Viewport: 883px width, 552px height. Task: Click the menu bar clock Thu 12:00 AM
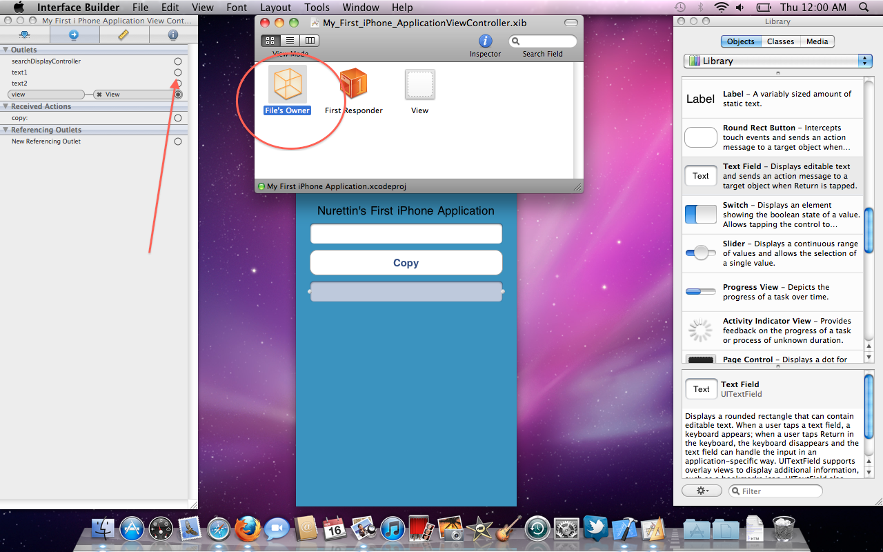[813, 8]
